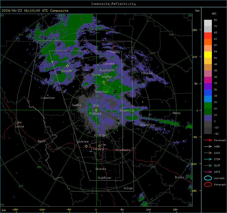227x213 pixels.
Task: Click the Sylvan label
Action: [x=96, y=75]
